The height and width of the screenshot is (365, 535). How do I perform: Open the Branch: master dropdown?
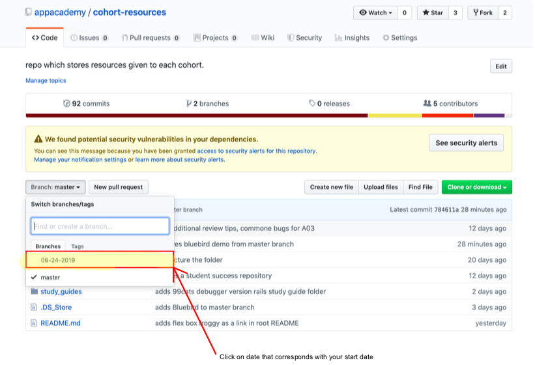click(x=55, y=187)
